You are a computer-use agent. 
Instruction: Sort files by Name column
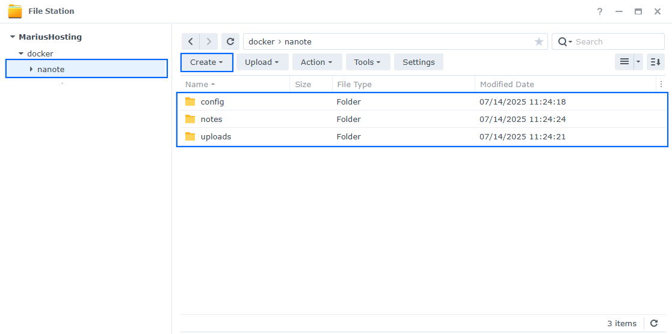(x=235, y=84)
